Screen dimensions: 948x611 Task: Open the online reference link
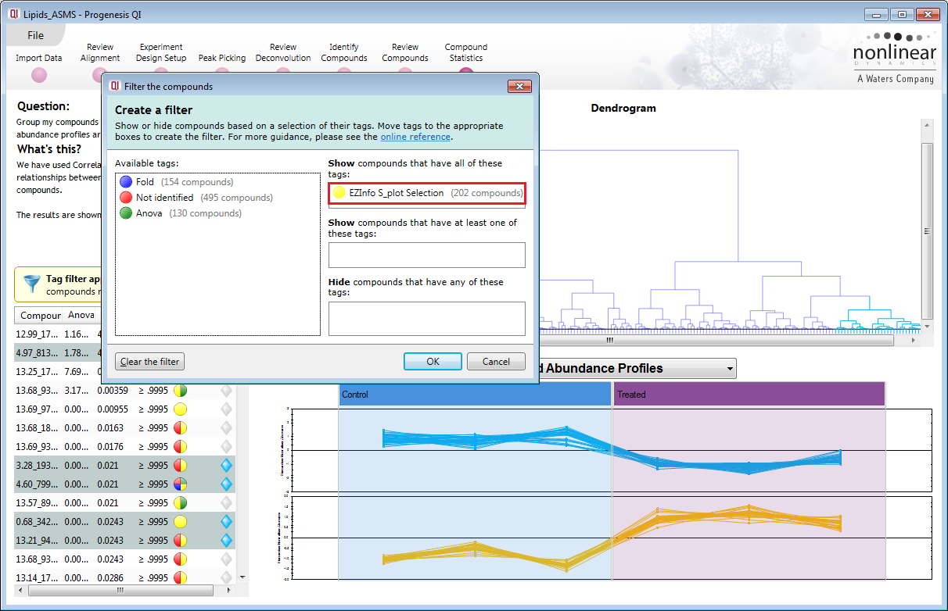(415, 137)
